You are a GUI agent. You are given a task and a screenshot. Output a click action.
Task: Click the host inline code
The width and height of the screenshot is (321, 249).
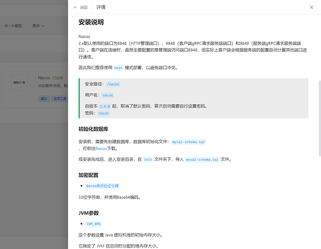click(x=118, y=68)
